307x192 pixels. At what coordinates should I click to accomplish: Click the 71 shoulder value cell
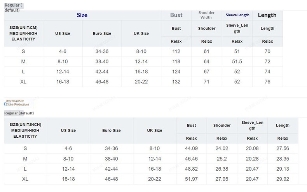(x=206, y=82)
